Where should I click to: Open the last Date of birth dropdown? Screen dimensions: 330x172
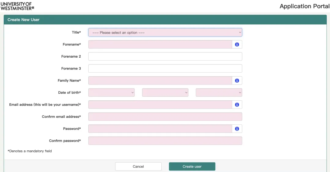tap(219, 92)
